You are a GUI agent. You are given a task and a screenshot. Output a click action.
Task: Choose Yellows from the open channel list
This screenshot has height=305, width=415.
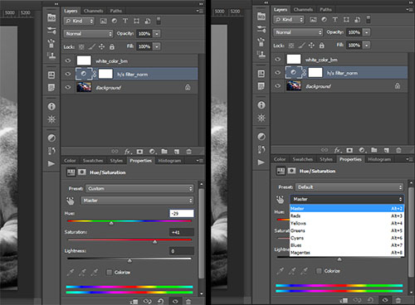click(347, 223)
